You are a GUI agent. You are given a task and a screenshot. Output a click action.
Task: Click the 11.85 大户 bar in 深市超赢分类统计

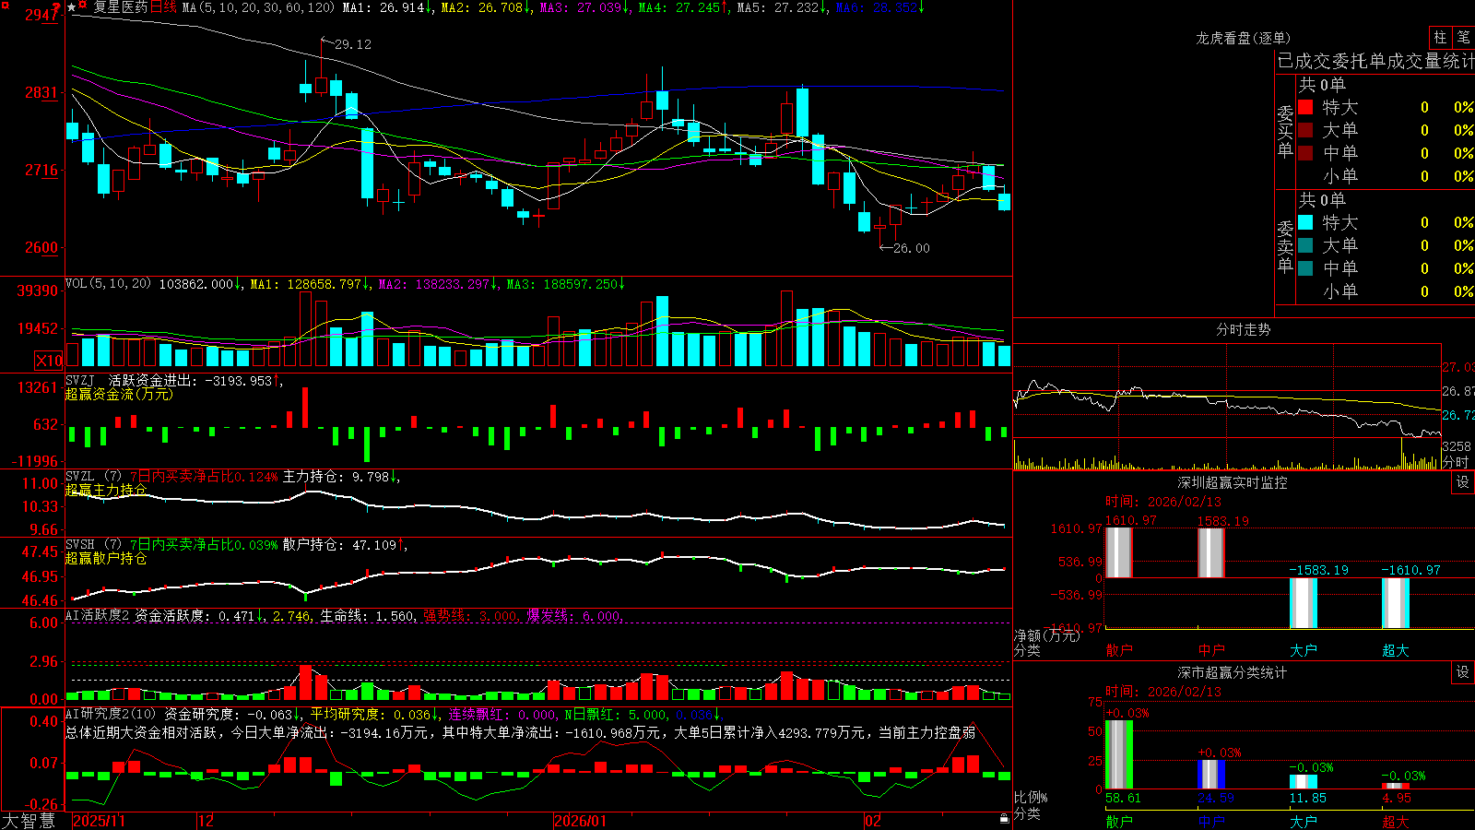click(1303, 781)
